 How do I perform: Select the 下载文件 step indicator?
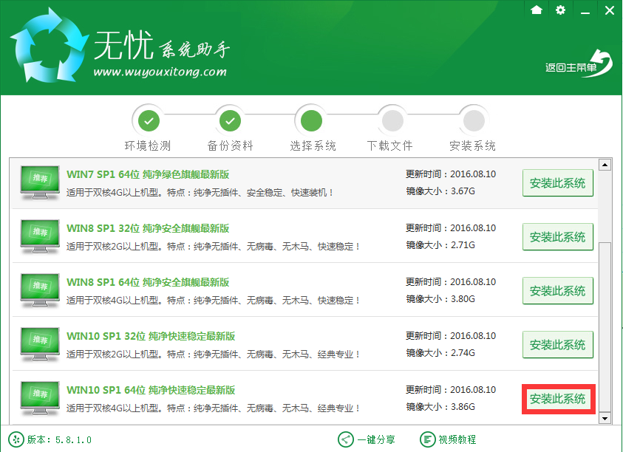pyautogui.click(x=392, y=119)
